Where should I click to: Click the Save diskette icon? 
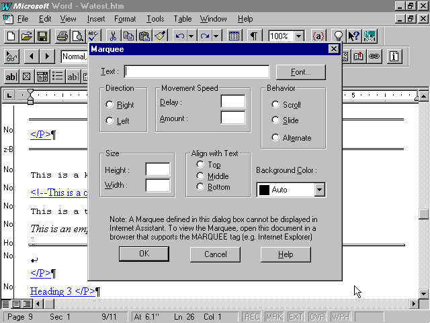coord(42,36)
